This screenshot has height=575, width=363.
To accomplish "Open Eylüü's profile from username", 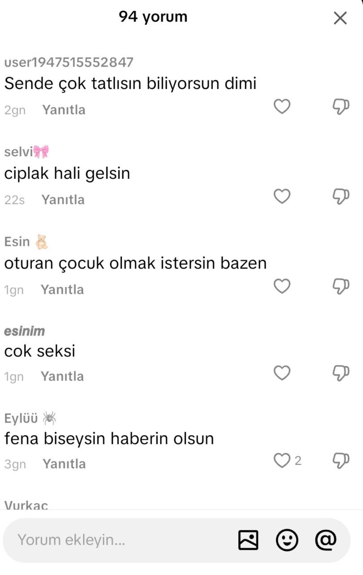I will [21, 419].
